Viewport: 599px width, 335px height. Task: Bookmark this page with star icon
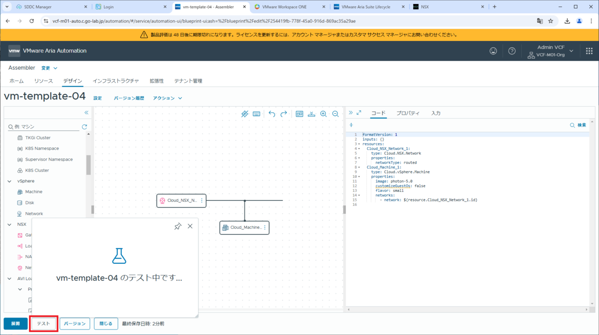551,21
